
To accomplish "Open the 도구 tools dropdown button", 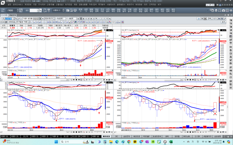I will 215,19.
